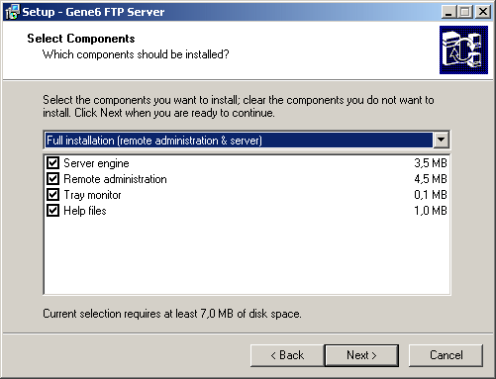Image resolution: width=496 pixels, height=379 pixels.
Task: Return with the Back button
Action: coord(287,355)
